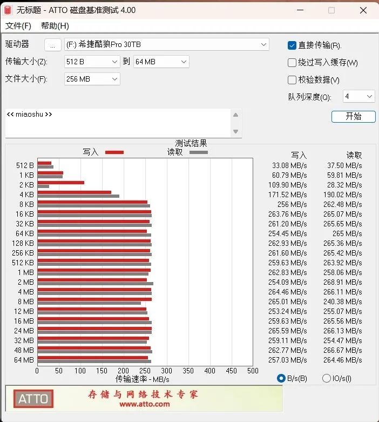Viewport: 379px width, 422px height.
Task: Click the description box scroll up arrow
Action: pos(235,115)
